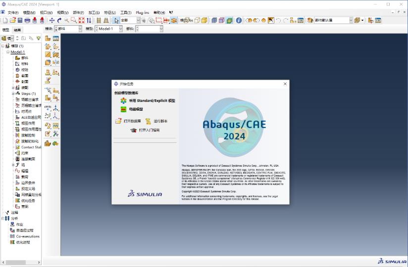Click the New model database icon

[x=5, y=20]
